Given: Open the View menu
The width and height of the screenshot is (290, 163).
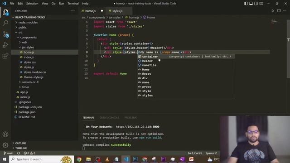Looking at the screenshot, I should coord(45,4).
